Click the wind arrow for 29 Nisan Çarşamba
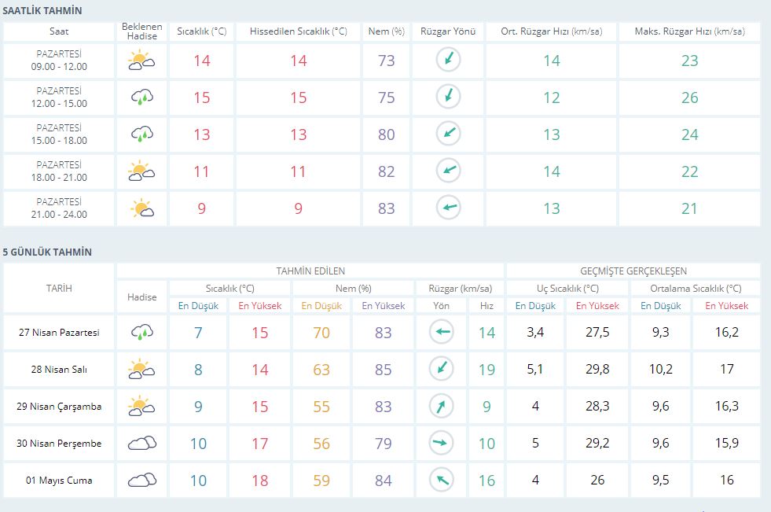 (x=442, y=407)
